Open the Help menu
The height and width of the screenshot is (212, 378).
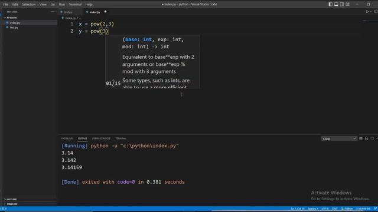point(89,4)
